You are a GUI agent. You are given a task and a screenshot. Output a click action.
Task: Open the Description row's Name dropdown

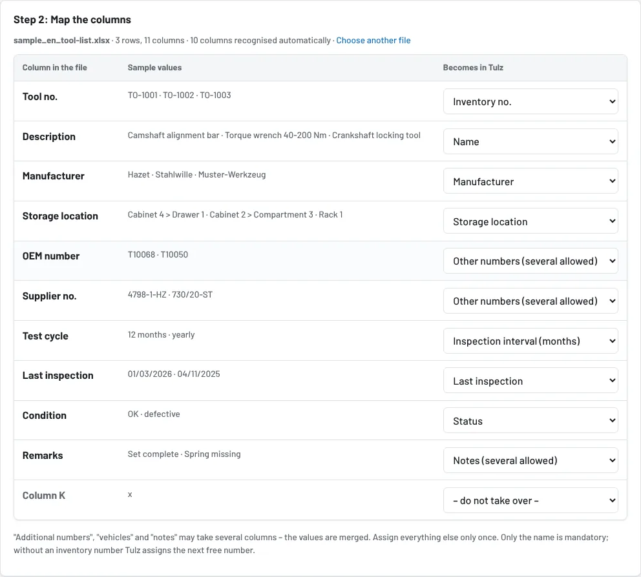click(531, 141)
